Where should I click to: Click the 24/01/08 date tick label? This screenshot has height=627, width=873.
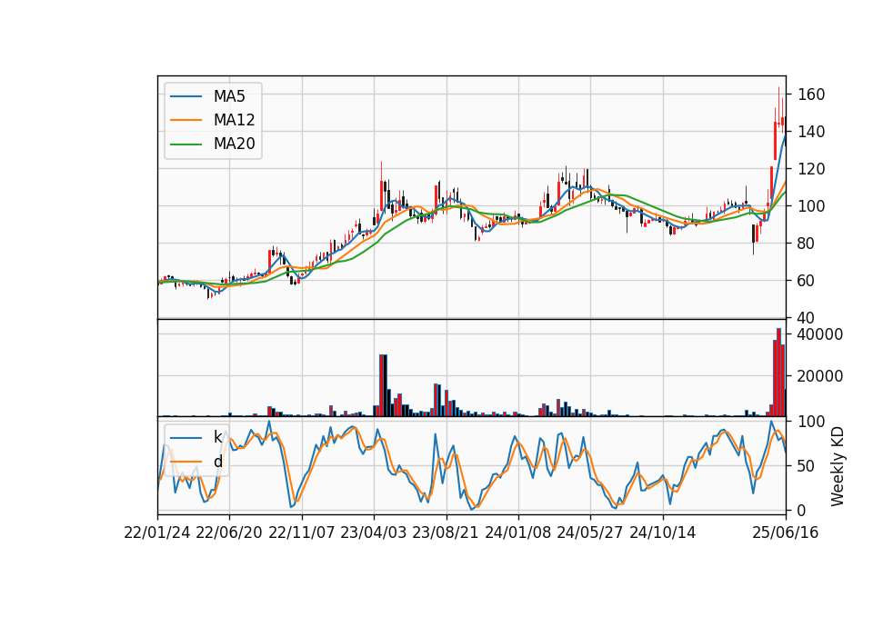(x=518, y=533)
